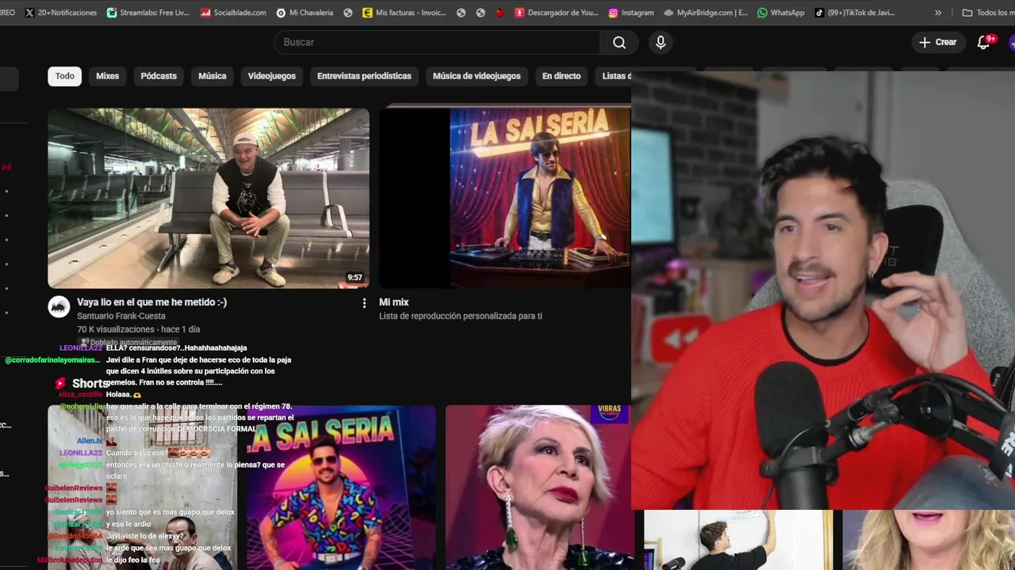Open the Mi Chavaleria bookmark
This screenshot has width=1015, height=570.
[304, 13]
